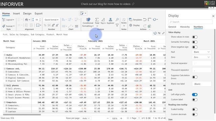This screenshot has height=121, width=216.
Task: Open the General tab in Display
Action: pyautogui.click(x=172, y=27)
